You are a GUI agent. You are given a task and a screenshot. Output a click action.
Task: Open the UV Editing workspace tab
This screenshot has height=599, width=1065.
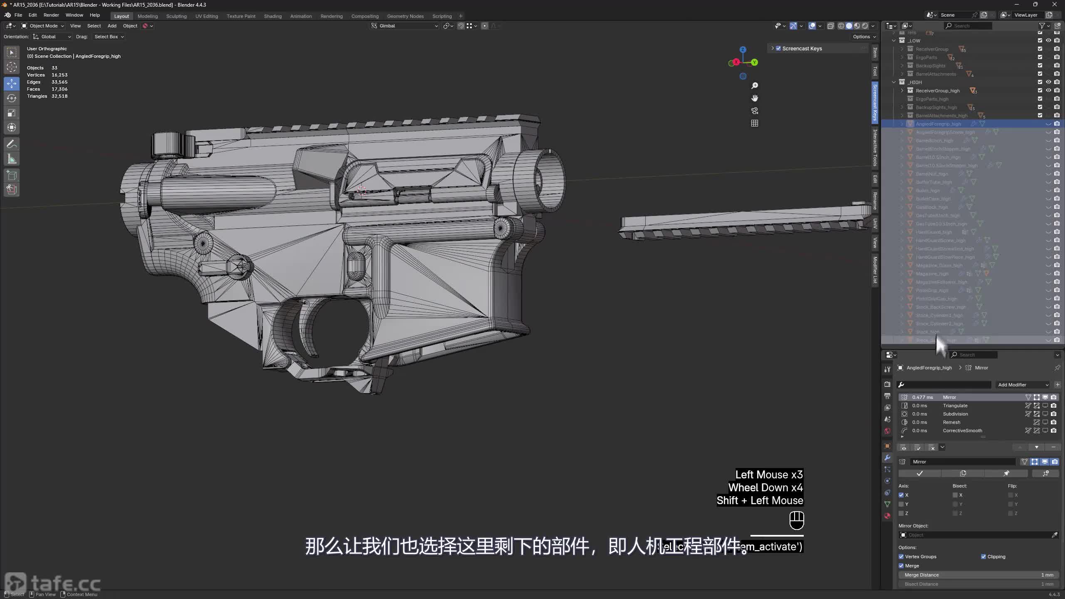point(207,16)
